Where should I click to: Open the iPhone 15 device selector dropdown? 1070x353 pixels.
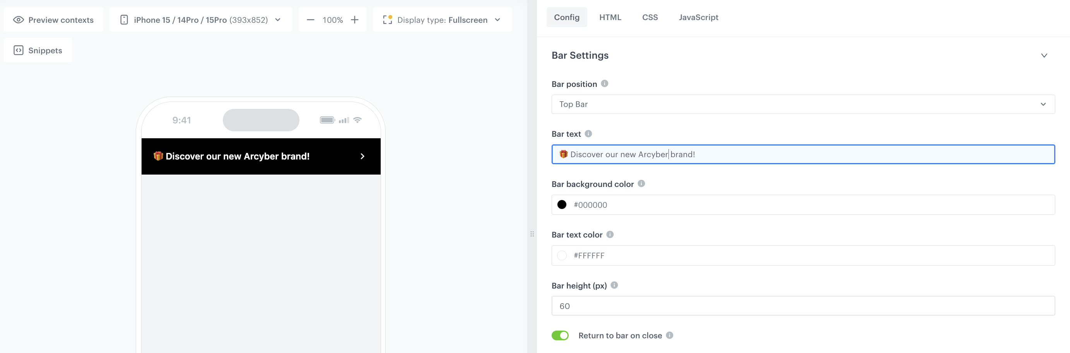pyautogui.click(x=278, y=19)
